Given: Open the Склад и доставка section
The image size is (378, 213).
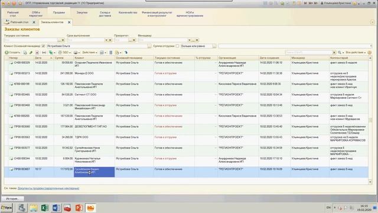Looking at the screenshot, I should pos(105,14).
